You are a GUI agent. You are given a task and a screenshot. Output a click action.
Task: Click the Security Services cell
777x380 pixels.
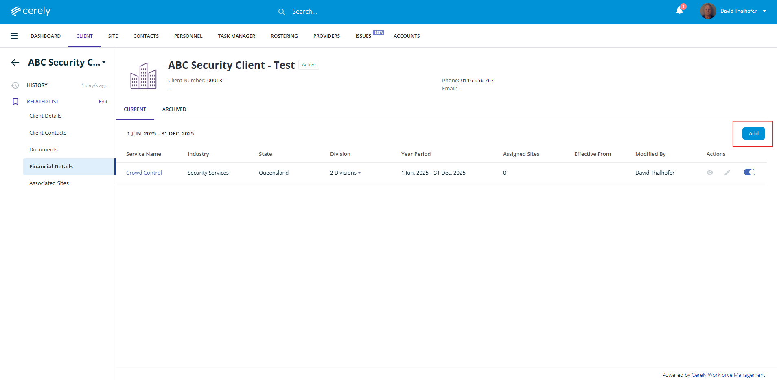pyautogui.click(x=208, y=173)
